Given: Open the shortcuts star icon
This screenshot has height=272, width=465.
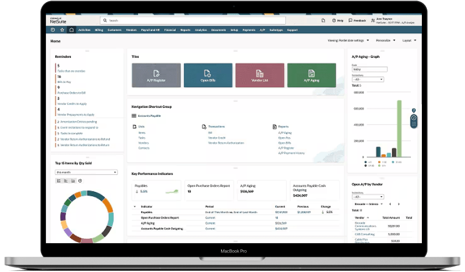Looking at the screenshot, I should (x=62, y=30).
